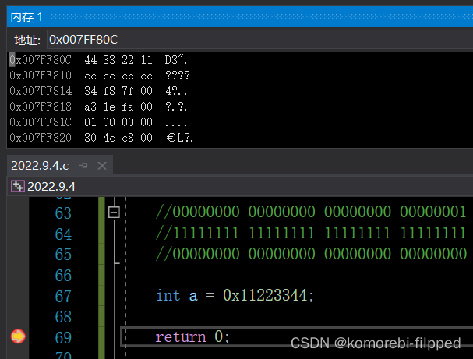The height and width of the screenshot is (359, 473).
Task: Open the 2022.9.4 project scope dropdown
Action: click(x=240, y=186)
